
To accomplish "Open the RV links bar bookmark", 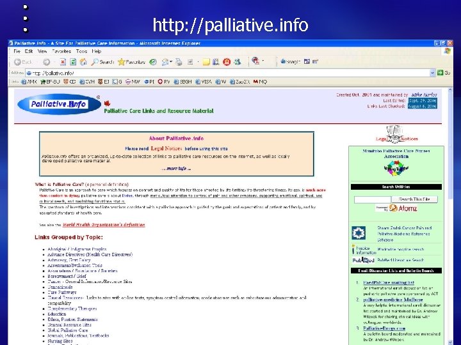I will click(x=164, y=82).
